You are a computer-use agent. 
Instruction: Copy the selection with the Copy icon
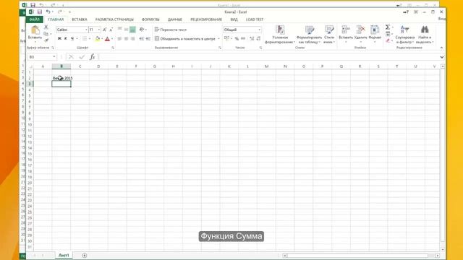coord(46,34)
